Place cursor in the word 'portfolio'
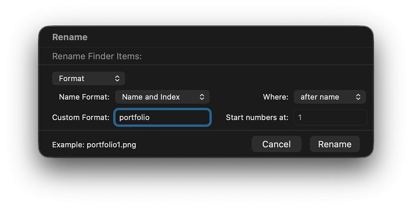 134,117
